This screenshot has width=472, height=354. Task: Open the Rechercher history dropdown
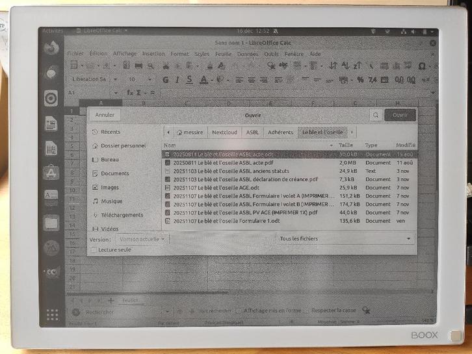click(167, 312)
